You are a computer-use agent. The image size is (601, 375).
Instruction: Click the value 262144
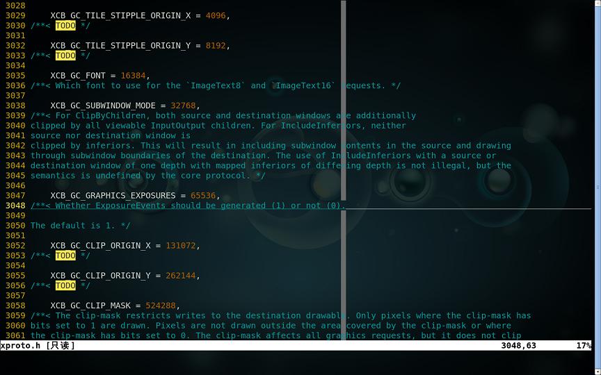pyautogui.click(x=181, y=276)
